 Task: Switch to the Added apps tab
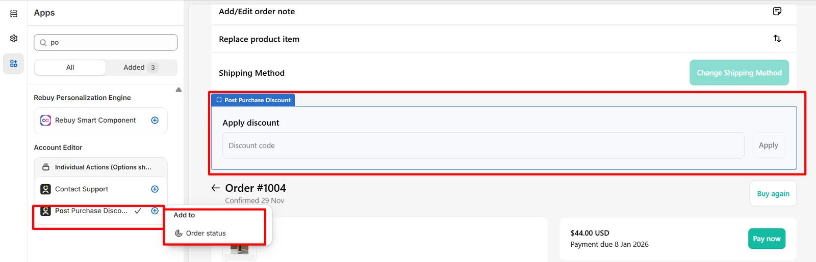tap(141, 67)
